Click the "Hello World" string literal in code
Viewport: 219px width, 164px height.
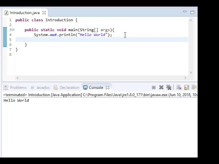[93, 35]
